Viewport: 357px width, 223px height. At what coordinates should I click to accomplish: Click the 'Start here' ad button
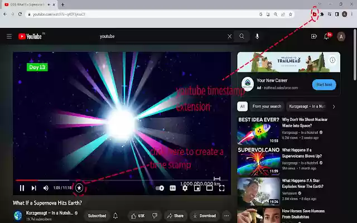[324, 85]
